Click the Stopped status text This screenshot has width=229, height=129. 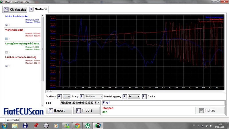(x=108, y=108)
